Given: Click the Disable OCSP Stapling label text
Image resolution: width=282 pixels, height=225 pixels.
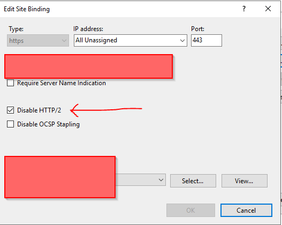Looking at the screenshot, I should tap(48, 124).
